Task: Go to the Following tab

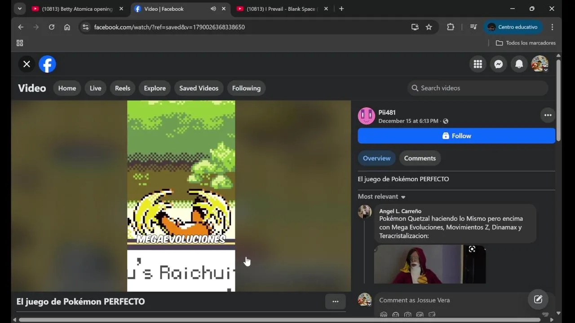Action: tap(246, 88)
